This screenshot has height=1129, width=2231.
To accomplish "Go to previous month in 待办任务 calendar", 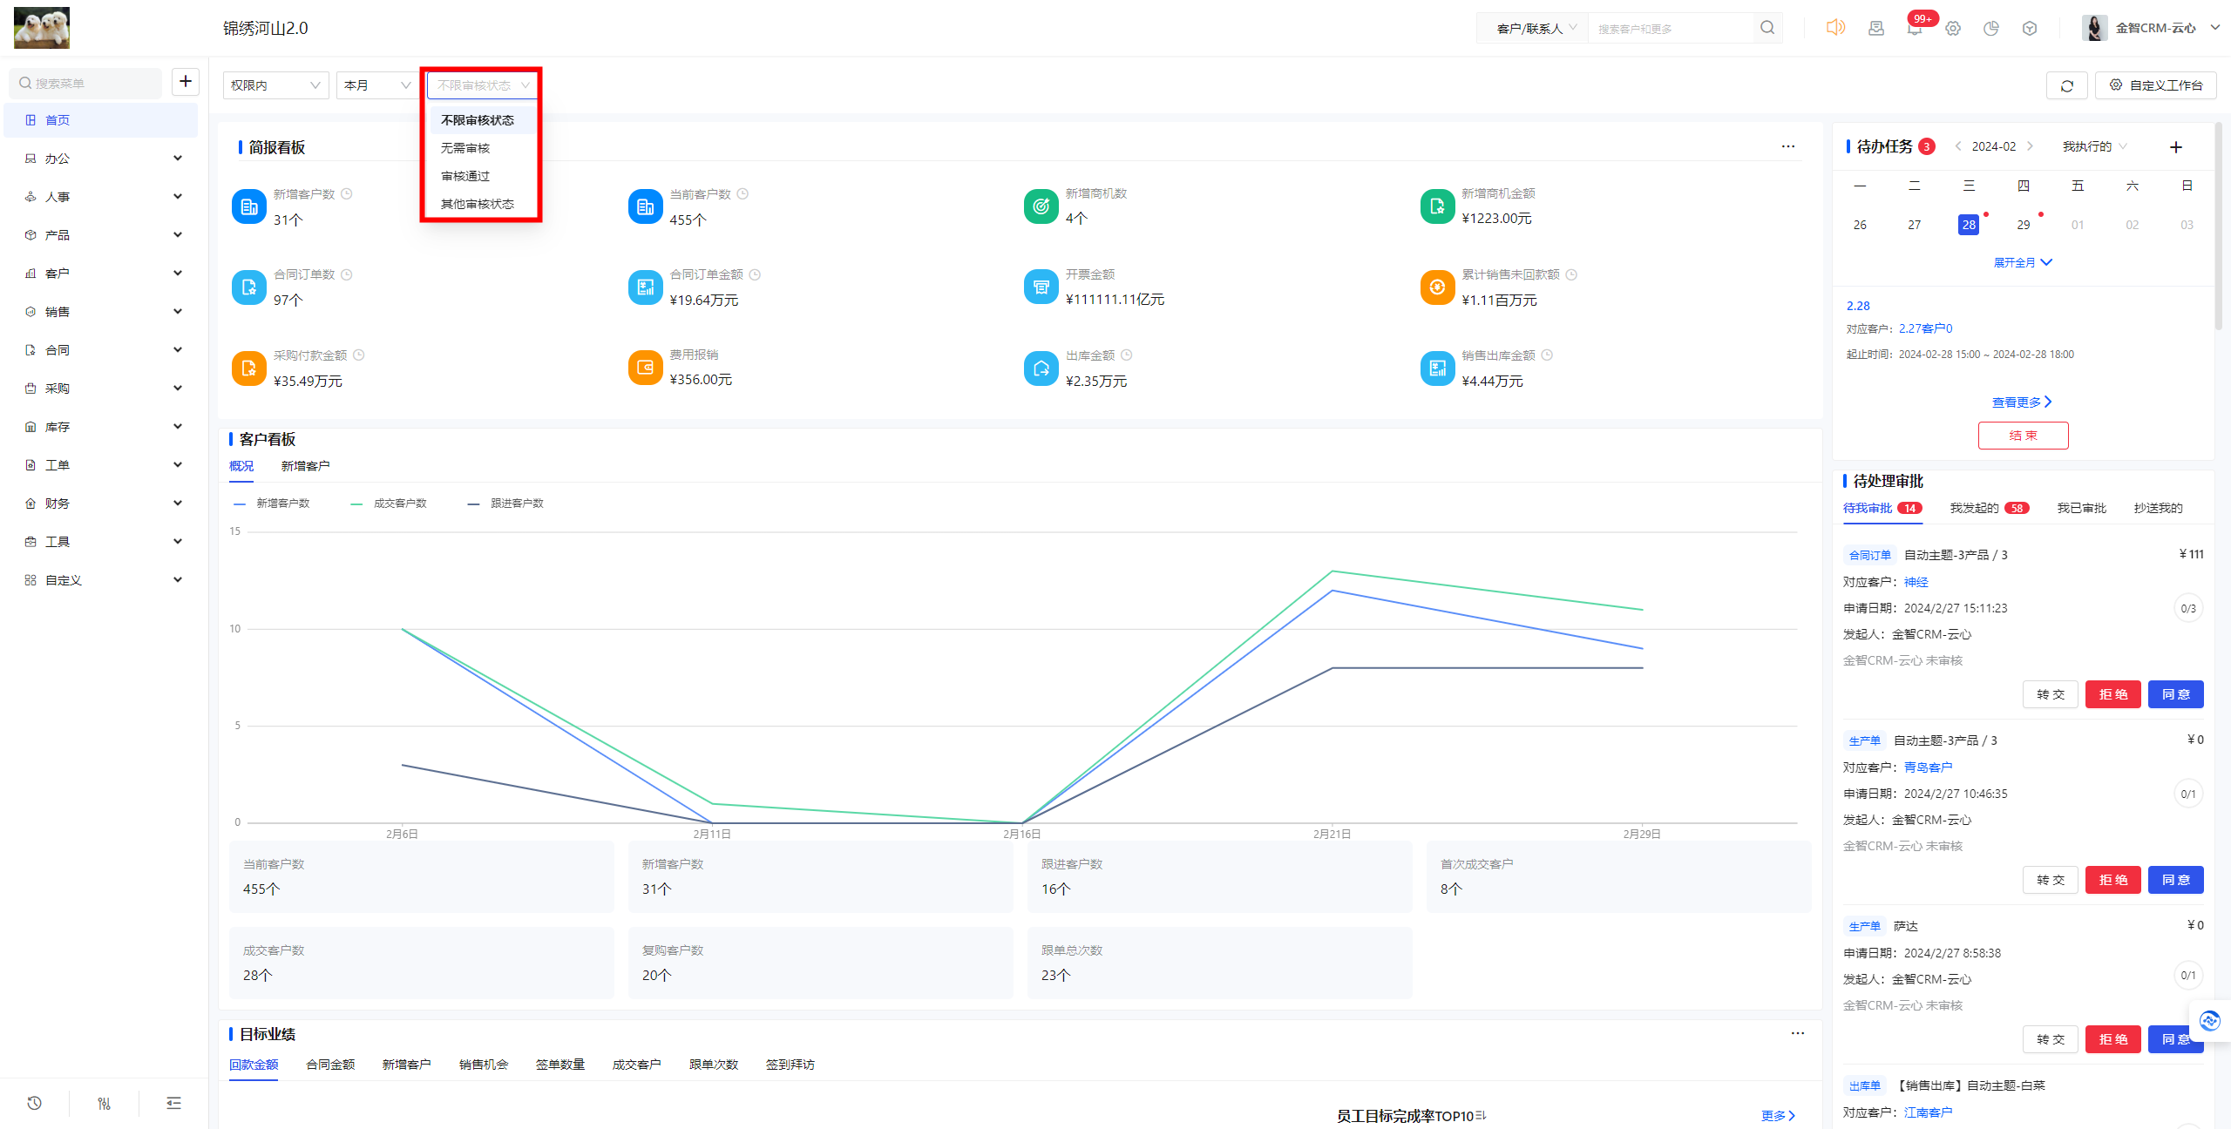I will pyautogui.click(x=1957, y=146).
